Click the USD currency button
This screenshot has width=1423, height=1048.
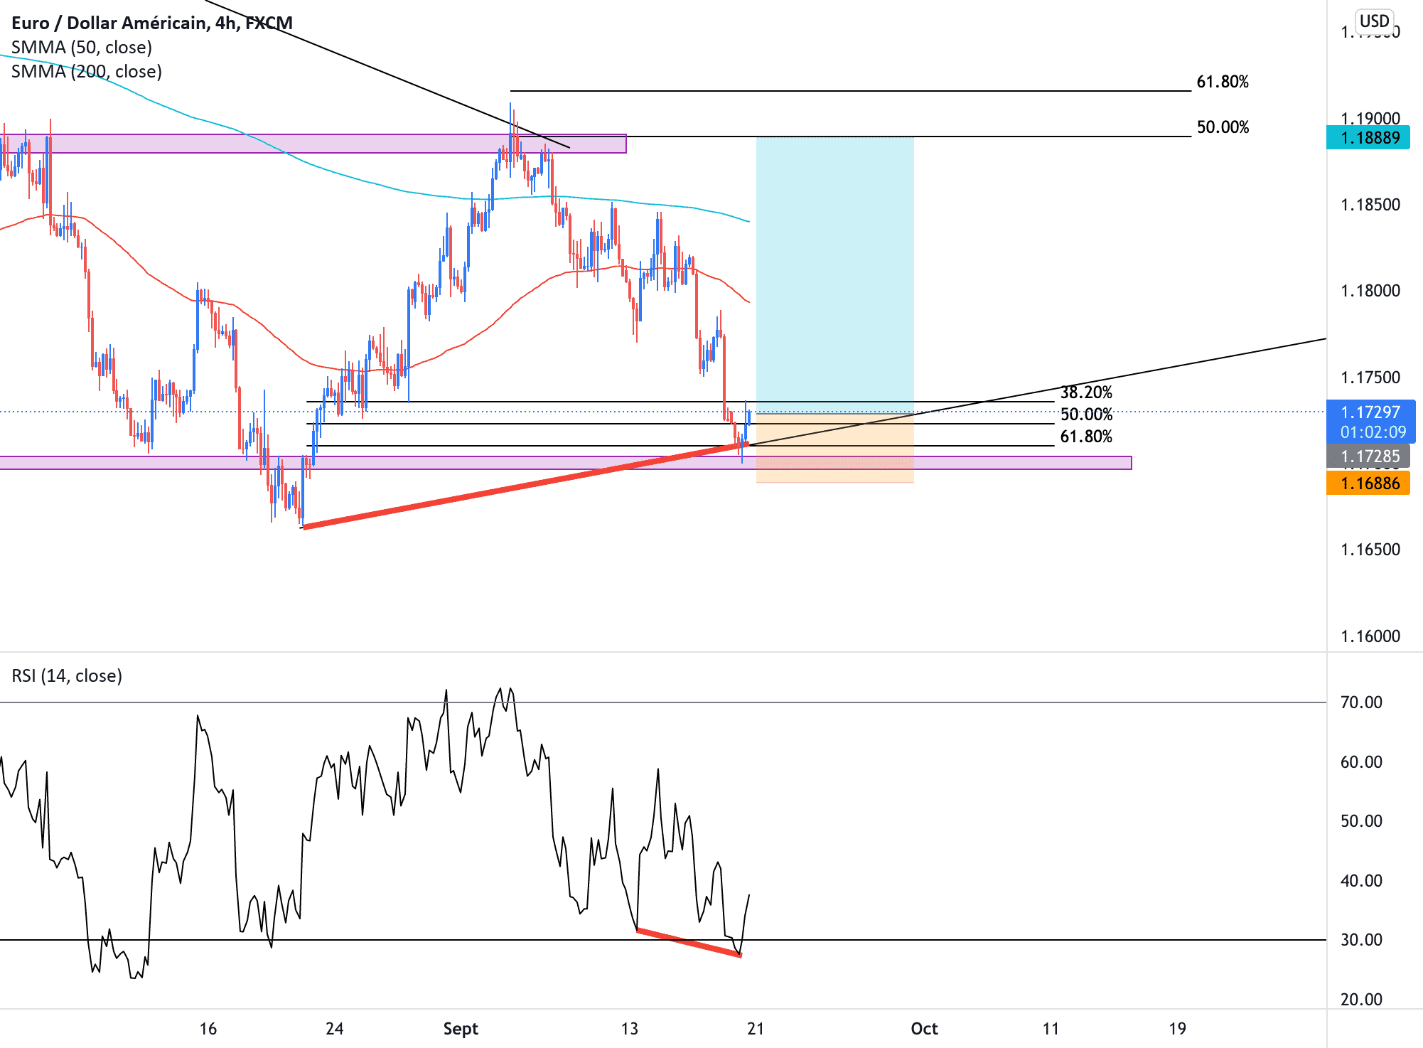[x=1374, y=21]
